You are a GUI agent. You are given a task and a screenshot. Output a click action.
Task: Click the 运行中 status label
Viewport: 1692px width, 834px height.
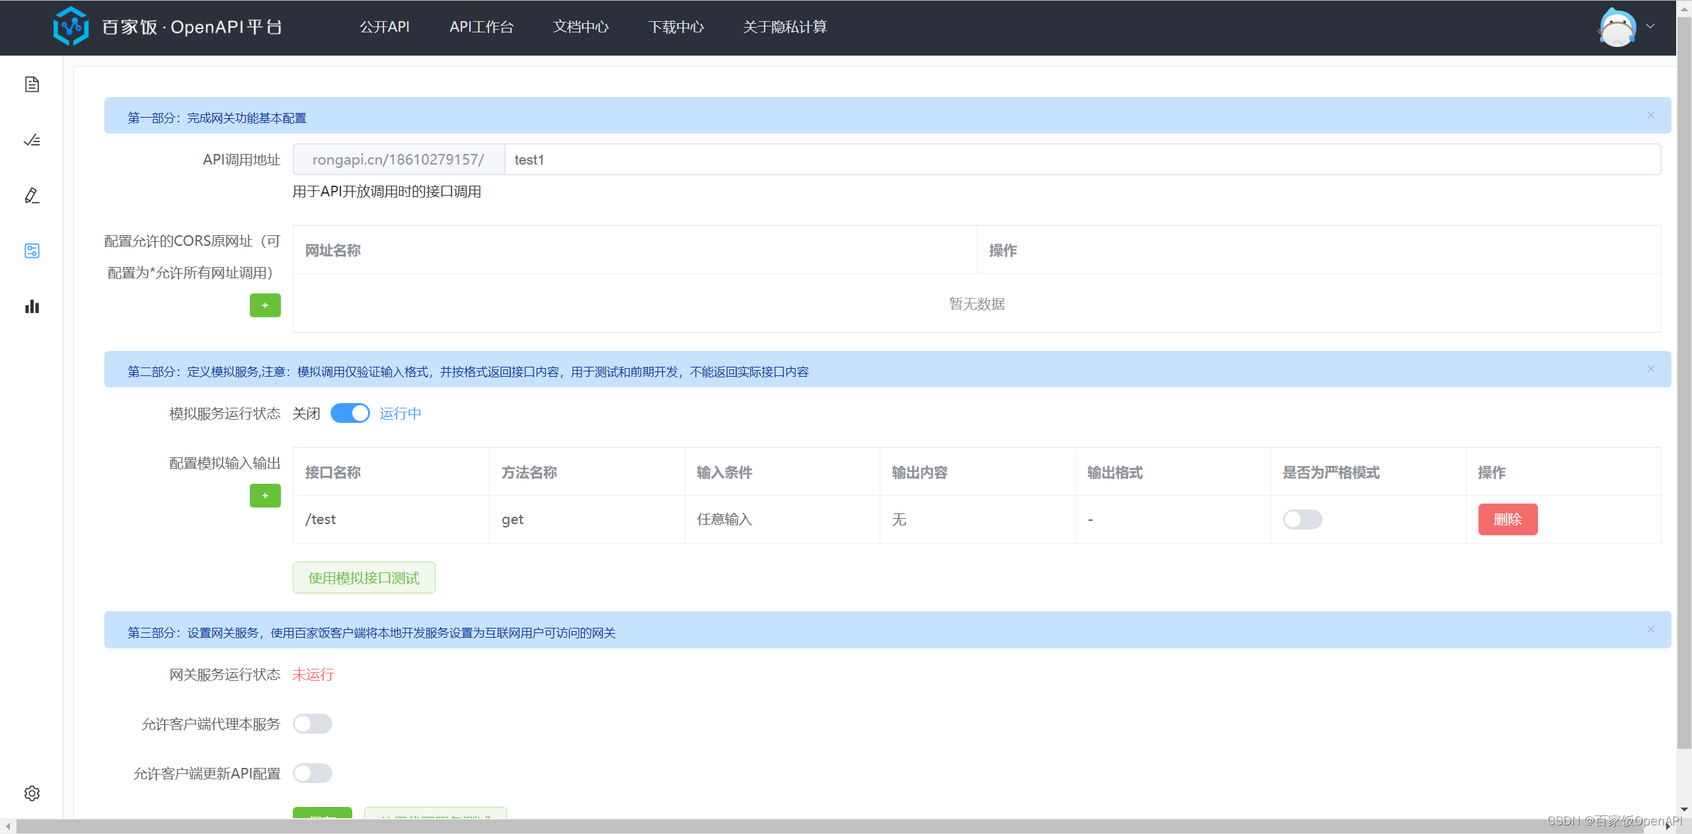tap(400, 413)
